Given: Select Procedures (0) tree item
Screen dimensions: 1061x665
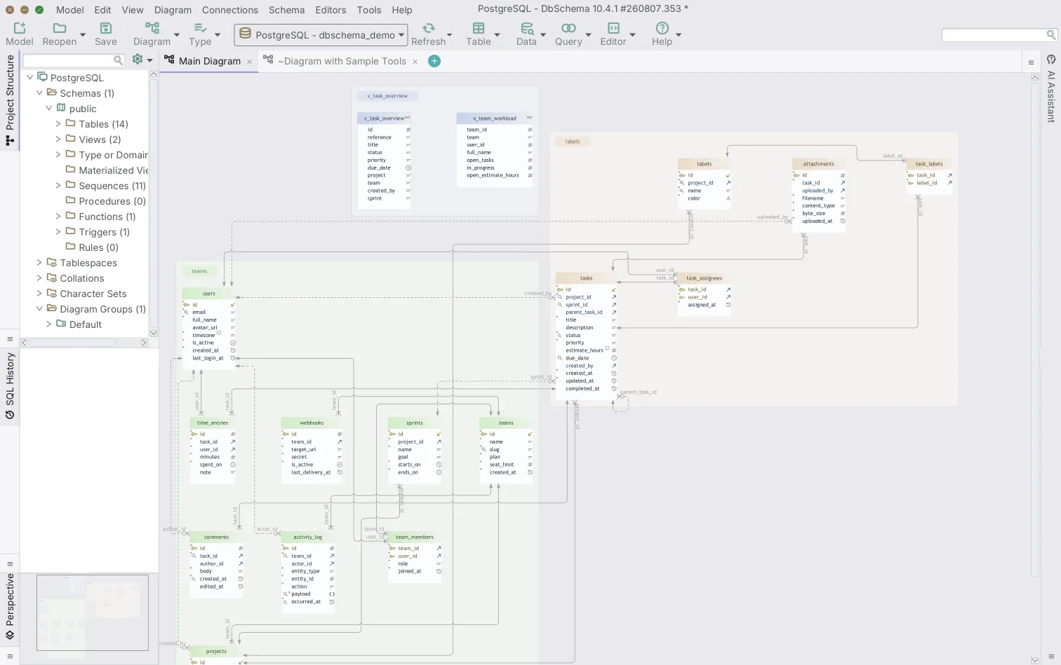Looking at the screenshot, I should [x=112, y=201].
